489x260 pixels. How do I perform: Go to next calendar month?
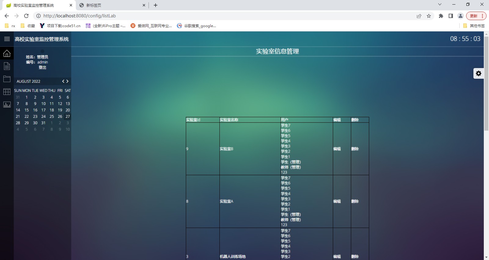pyautogui.click(x=68, y=81)
